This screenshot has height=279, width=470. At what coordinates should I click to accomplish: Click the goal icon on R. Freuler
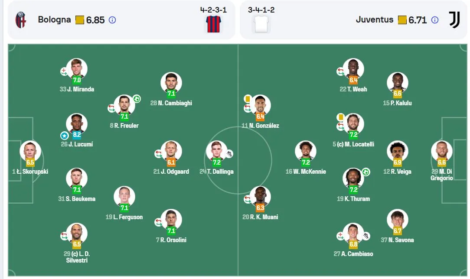pyautogui.click(x=137, y=99)
